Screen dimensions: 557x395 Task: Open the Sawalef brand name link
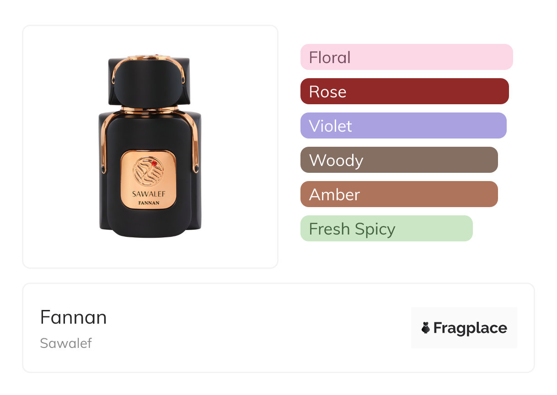[66, 343]
